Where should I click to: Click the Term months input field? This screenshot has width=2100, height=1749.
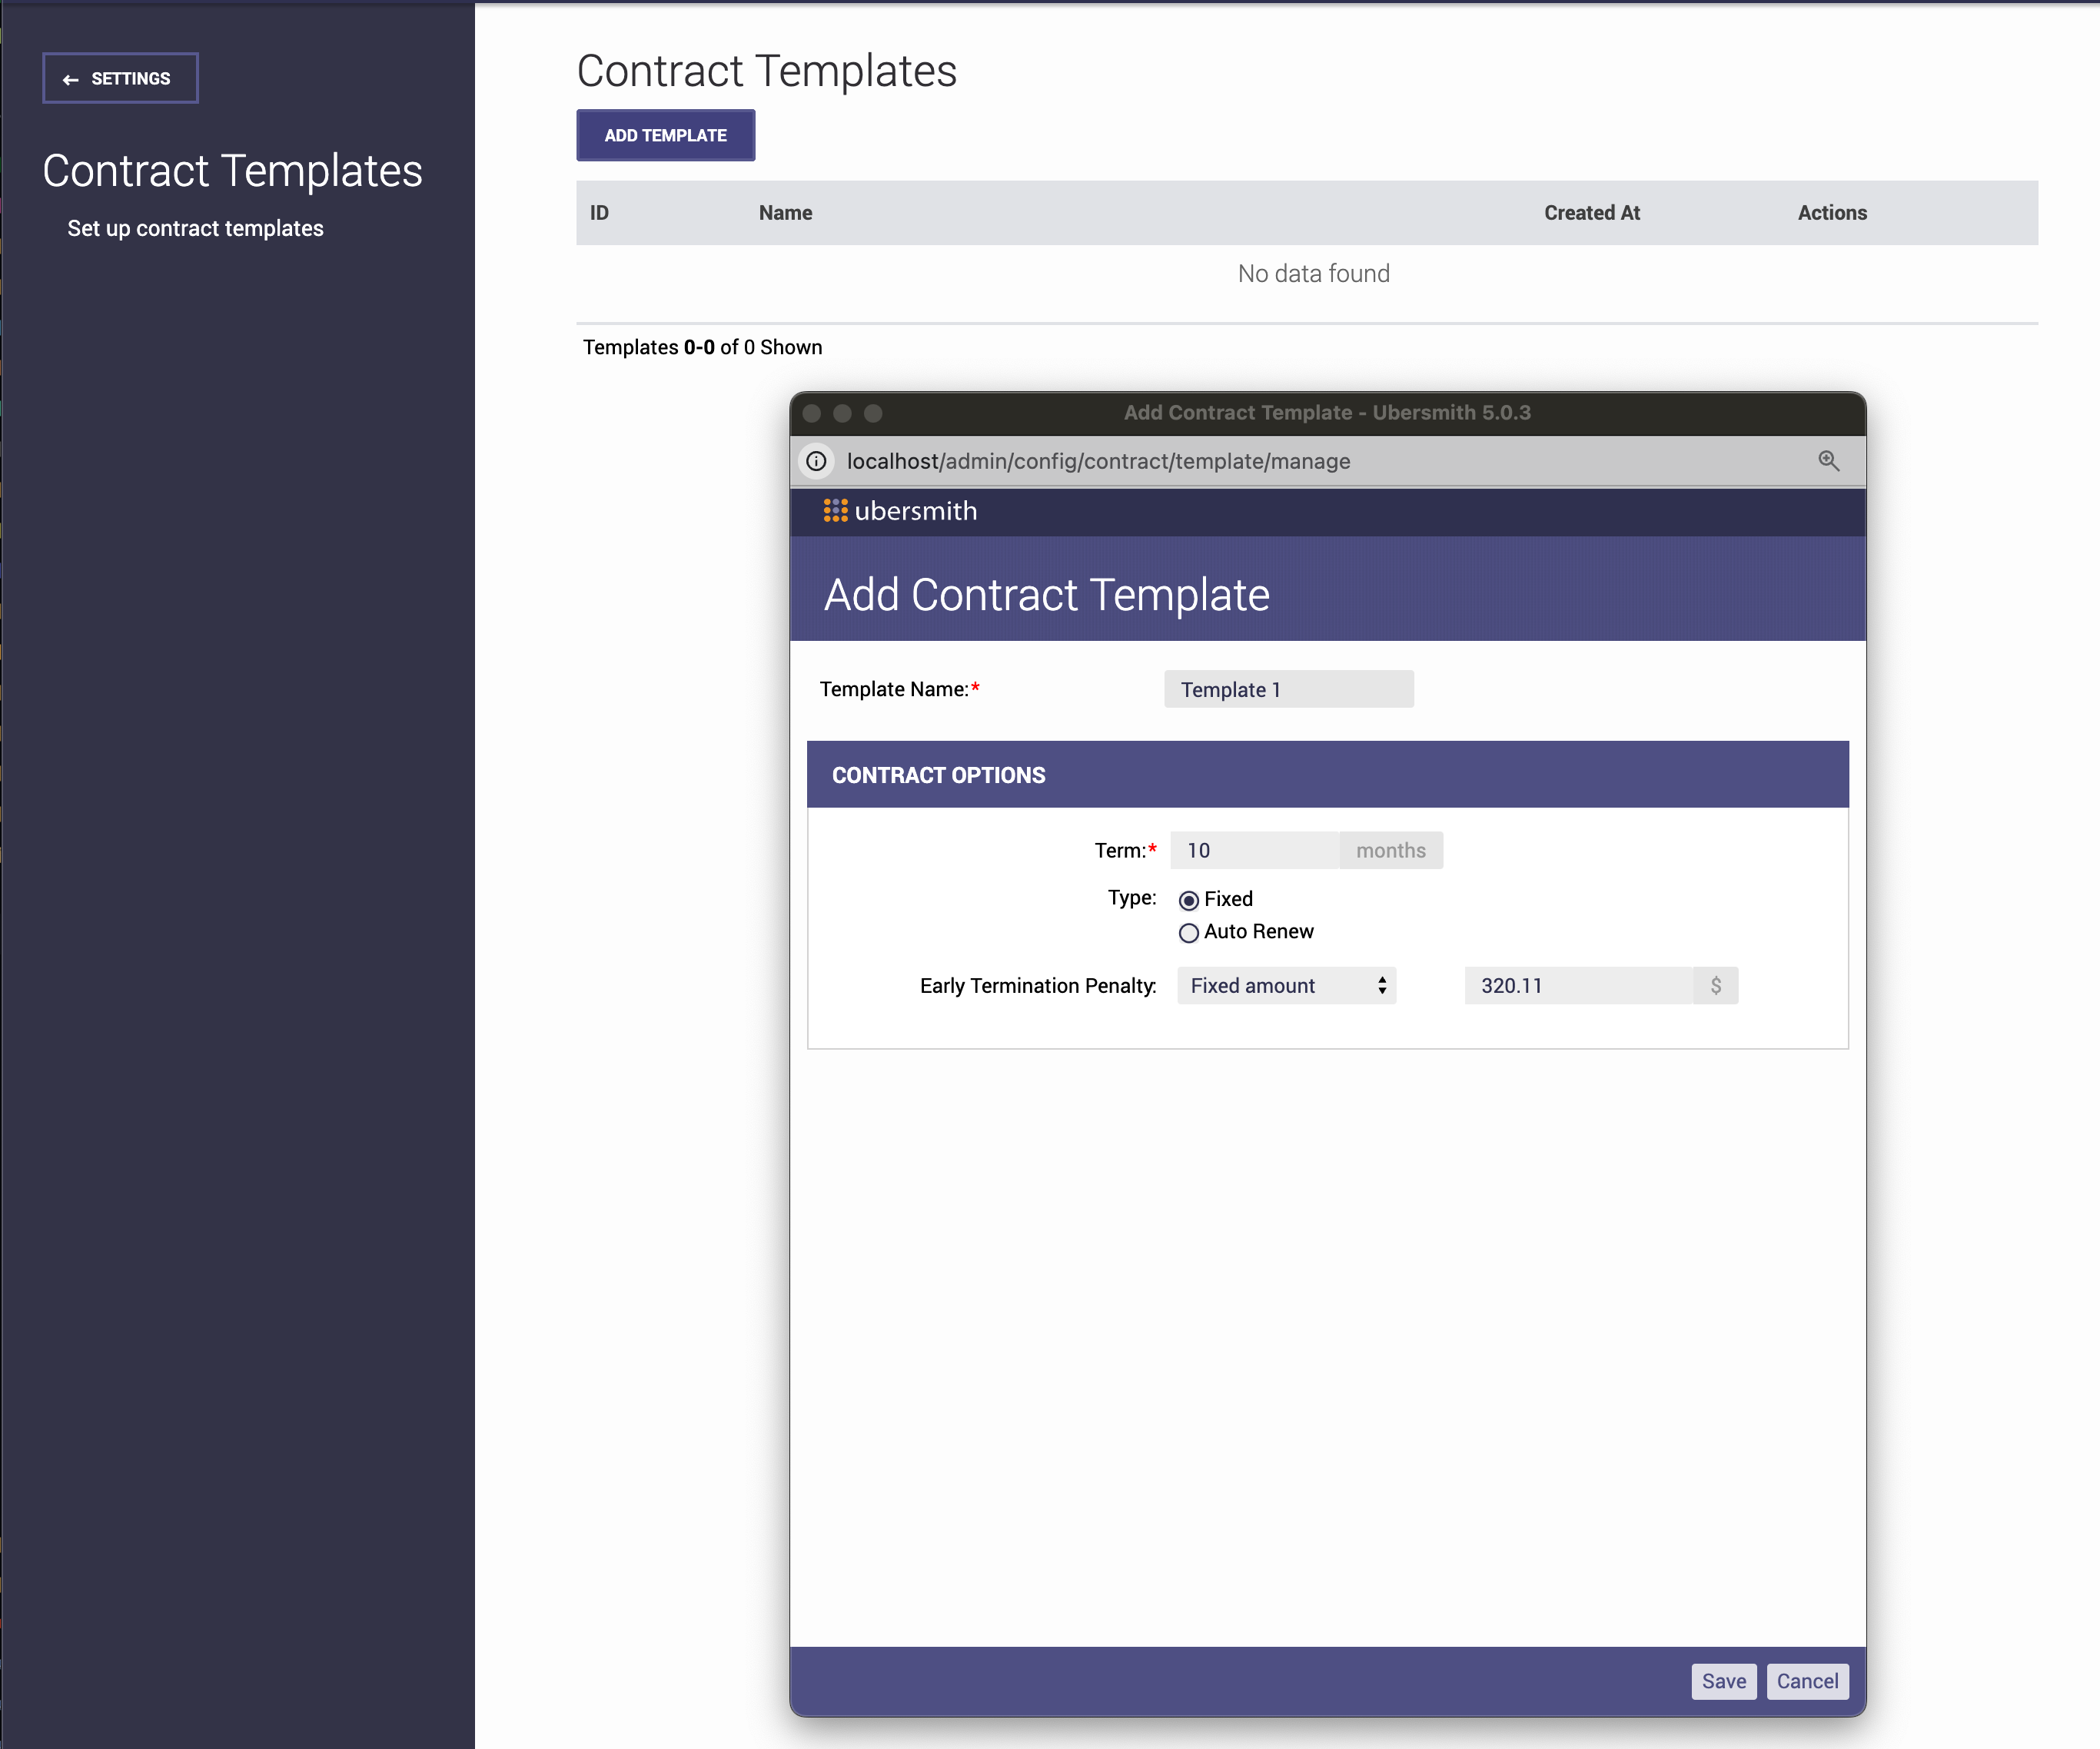point(1254,851)
